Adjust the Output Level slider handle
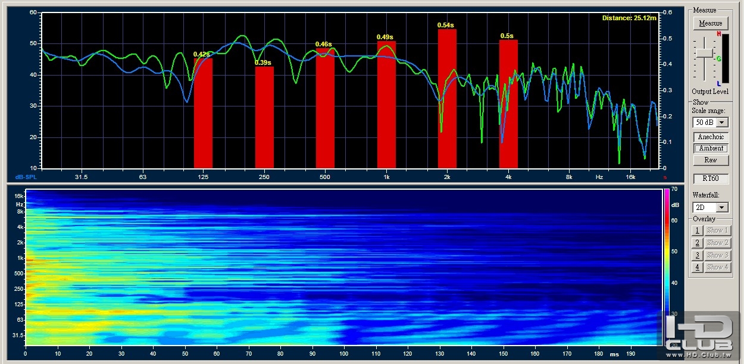The image size is (744, 364). coord(704,53)
